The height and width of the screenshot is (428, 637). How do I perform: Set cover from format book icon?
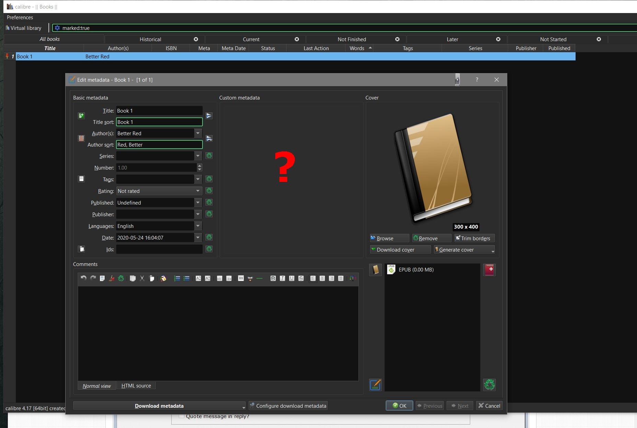tap(375, 270)
